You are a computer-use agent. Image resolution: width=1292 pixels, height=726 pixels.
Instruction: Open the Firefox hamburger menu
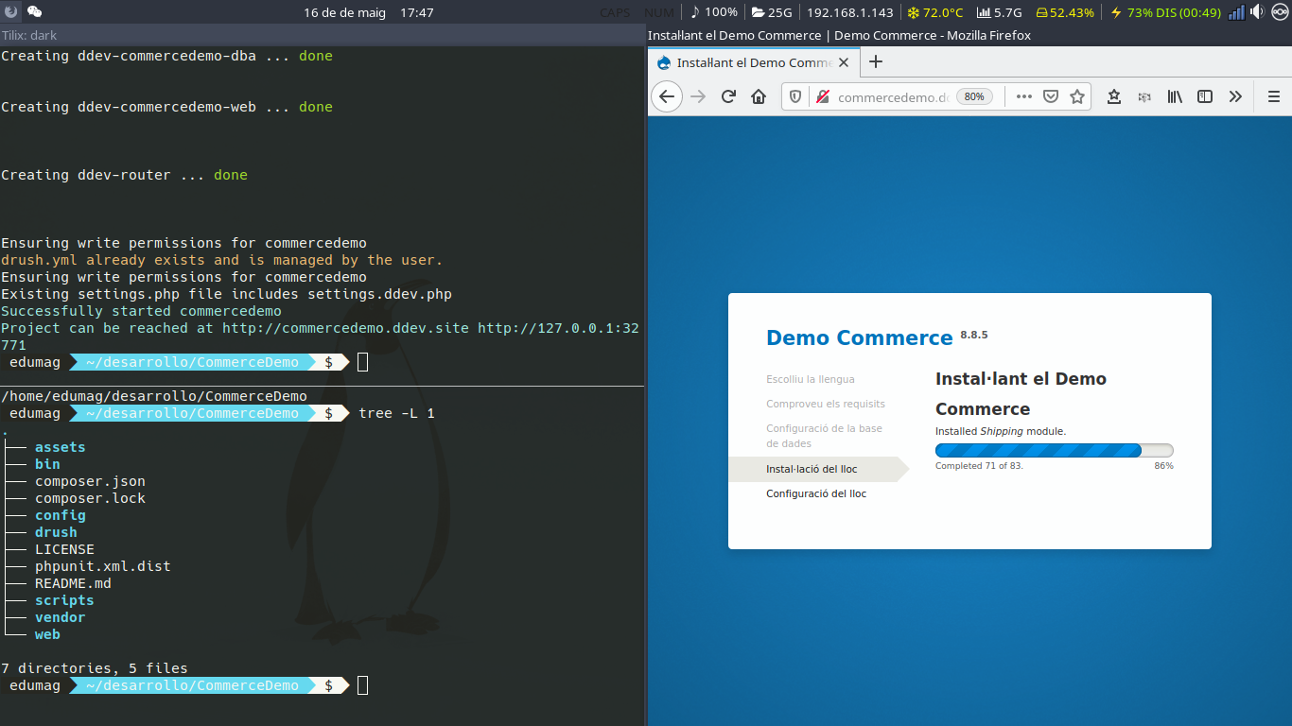coord(1274,96)
